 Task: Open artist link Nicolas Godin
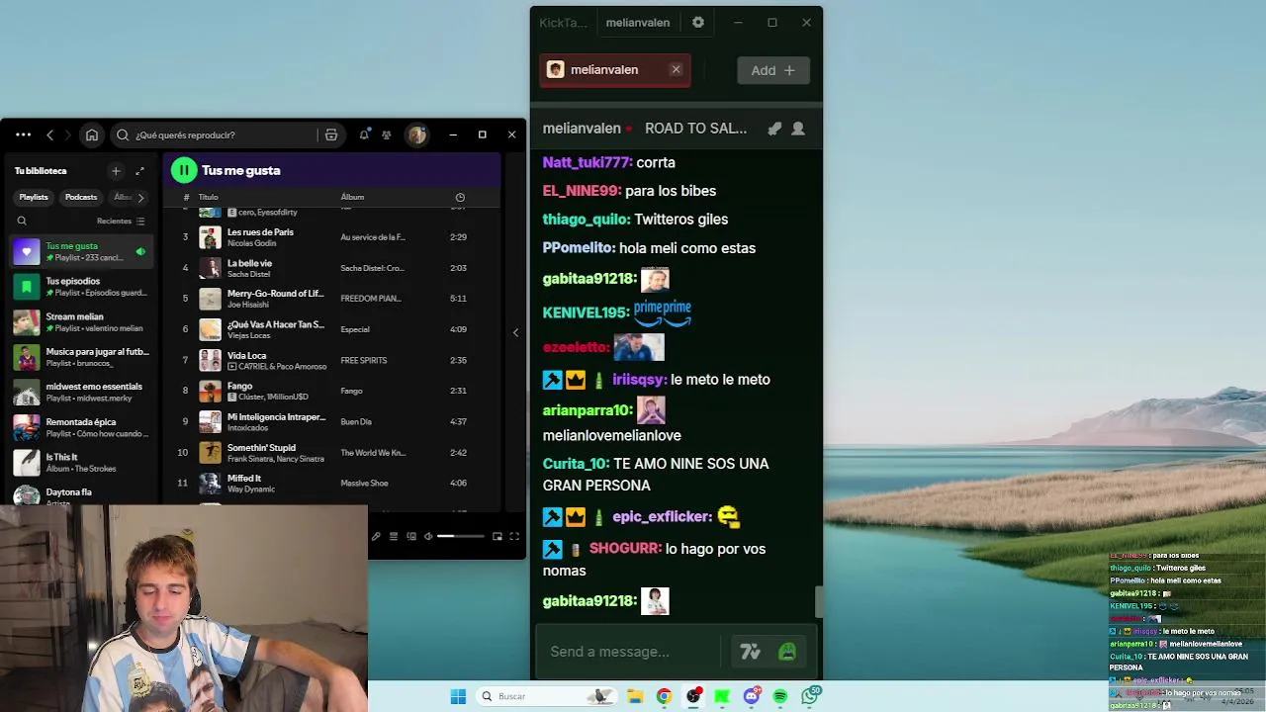tap(251, 243)
